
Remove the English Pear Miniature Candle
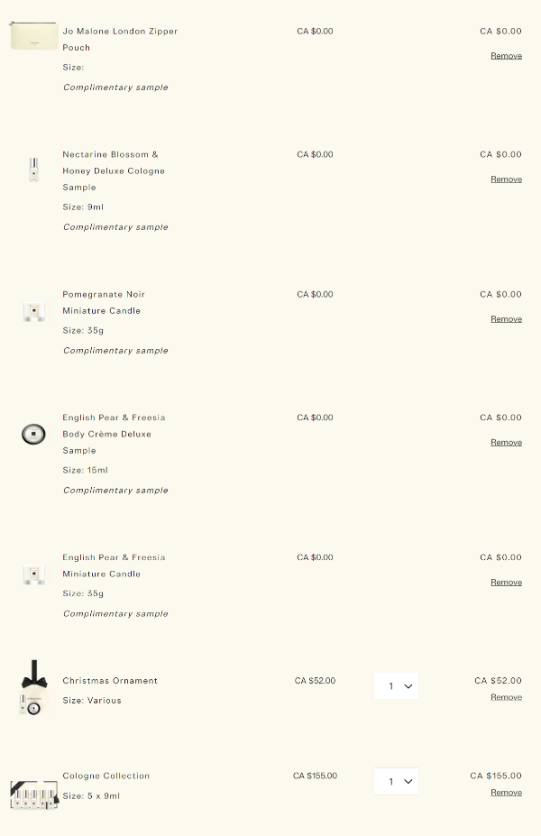click(x=506, y=583)
